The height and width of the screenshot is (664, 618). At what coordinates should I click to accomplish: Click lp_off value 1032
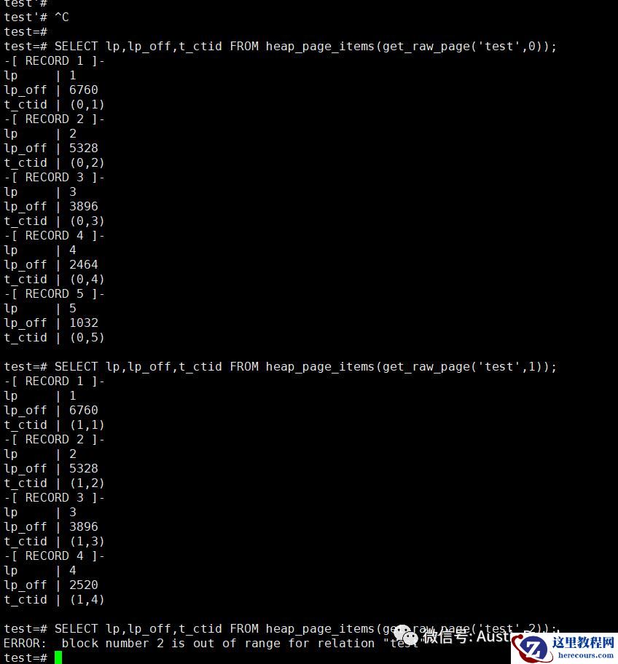[84, 323]
